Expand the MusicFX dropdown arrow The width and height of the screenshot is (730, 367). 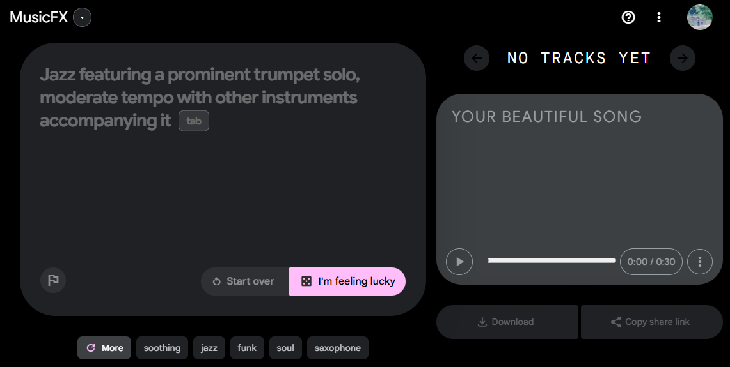(x=82, y=17)
